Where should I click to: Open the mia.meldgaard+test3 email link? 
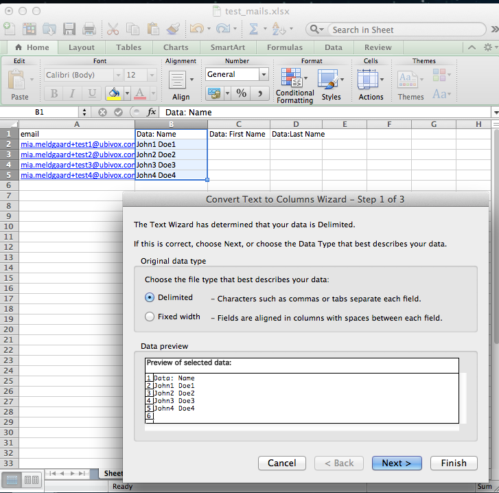point(78,165)
